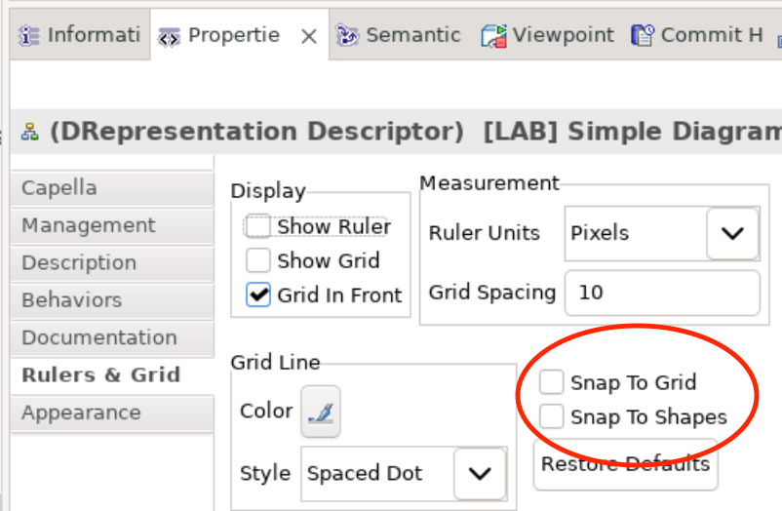Click the Grid Spacing input field
Viewport: 782px width, 511px height.
pos(662,293)
